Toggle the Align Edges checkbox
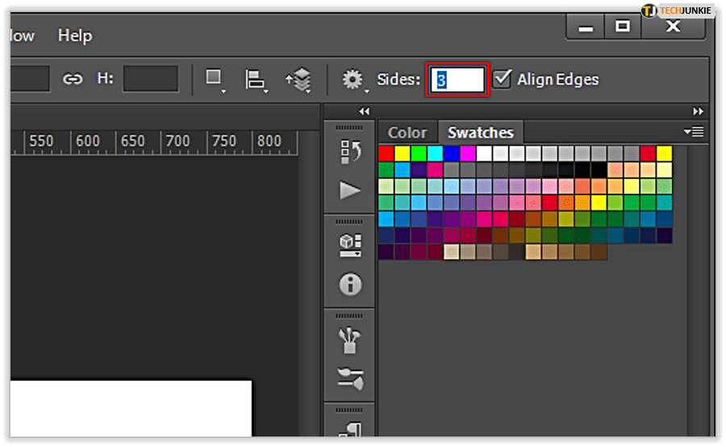This screenshot has height=447, width=726. point(502,79)
